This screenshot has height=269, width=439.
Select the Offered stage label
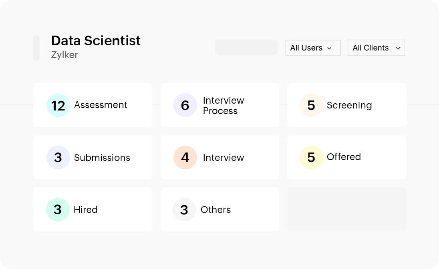344,157
